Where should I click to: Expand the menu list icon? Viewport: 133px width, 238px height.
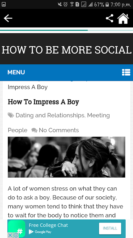tap(126, 72)
